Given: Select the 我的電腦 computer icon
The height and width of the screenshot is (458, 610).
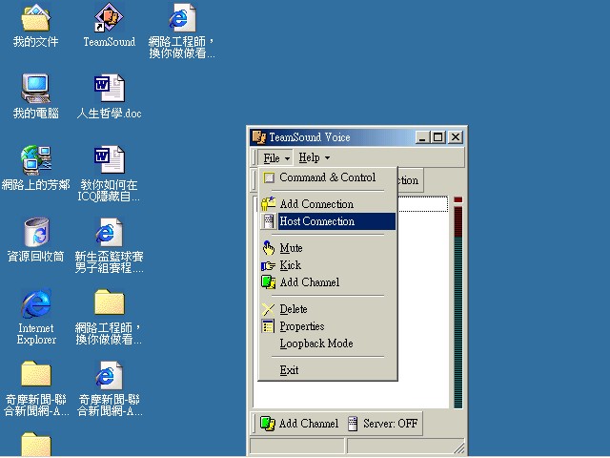Looking at the screenshot, I should tap(35, 89).
